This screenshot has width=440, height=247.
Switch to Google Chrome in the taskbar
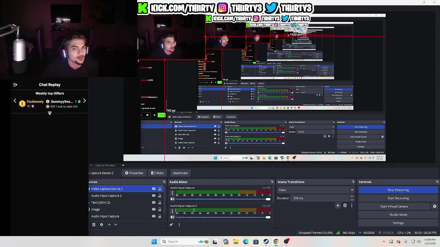[276, 242]
